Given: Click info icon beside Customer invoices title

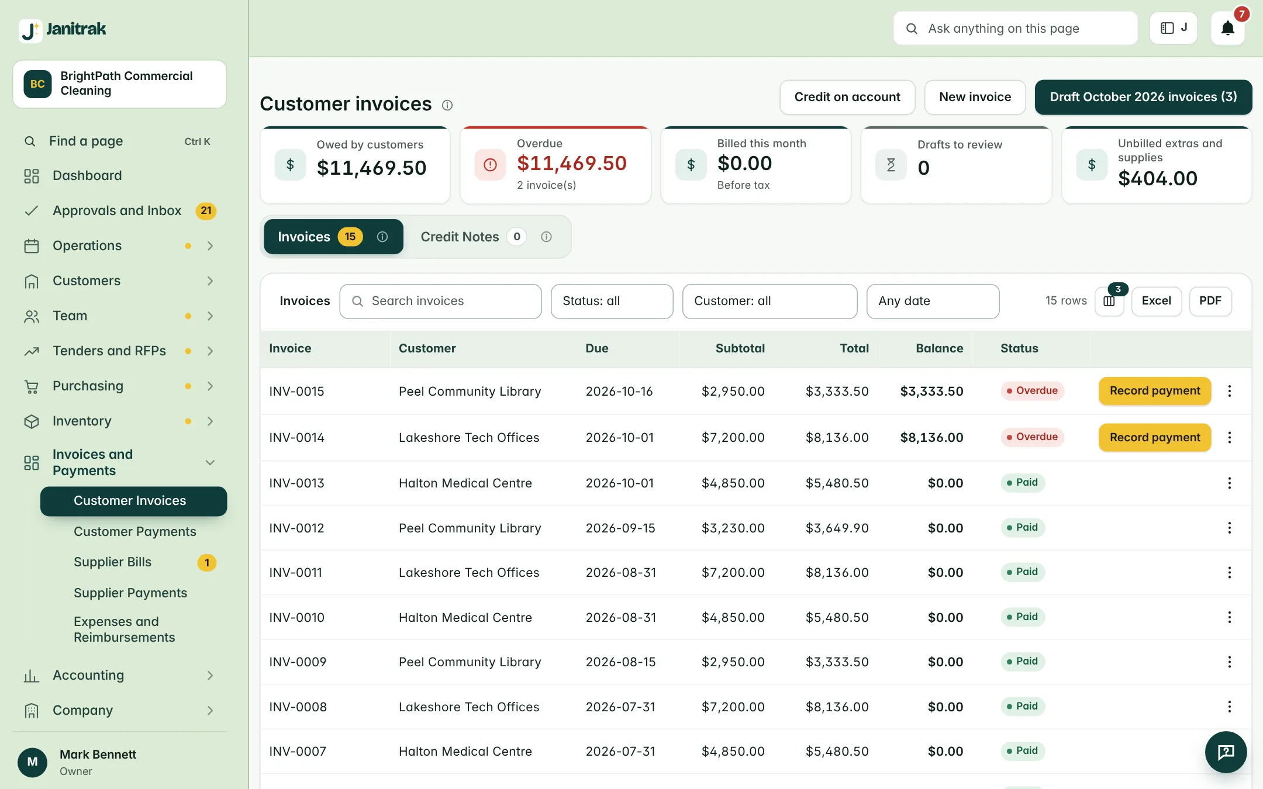Looking at the screenshot, I should 447,105.
